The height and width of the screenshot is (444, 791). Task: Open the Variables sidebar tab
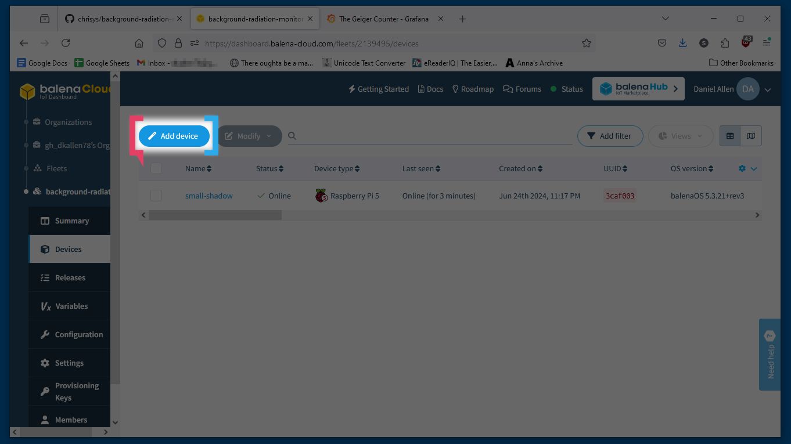pos(70,306)
